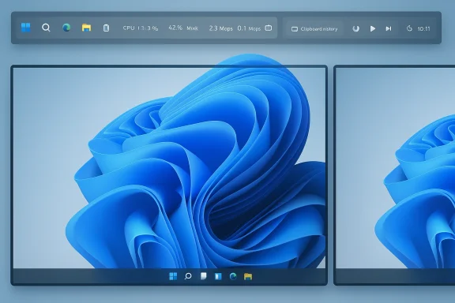Open Clipboard history

[314, 28]
